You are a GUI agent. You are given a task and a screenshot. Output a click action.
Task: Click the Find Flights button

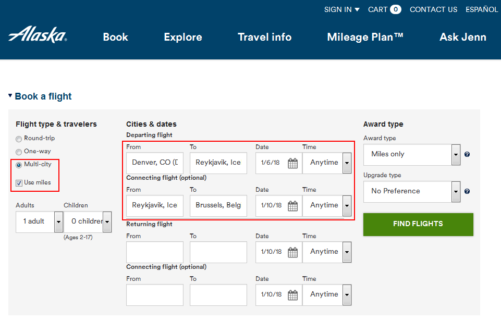coord(418,225)
